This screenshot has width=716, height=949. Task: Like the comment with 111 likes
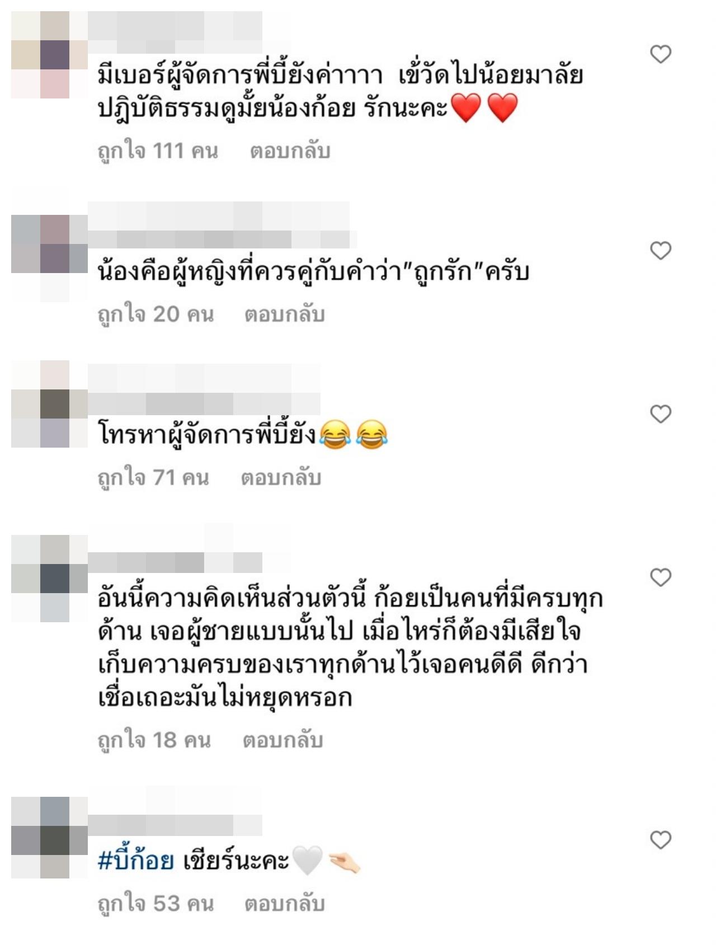(x=661, y=54)
